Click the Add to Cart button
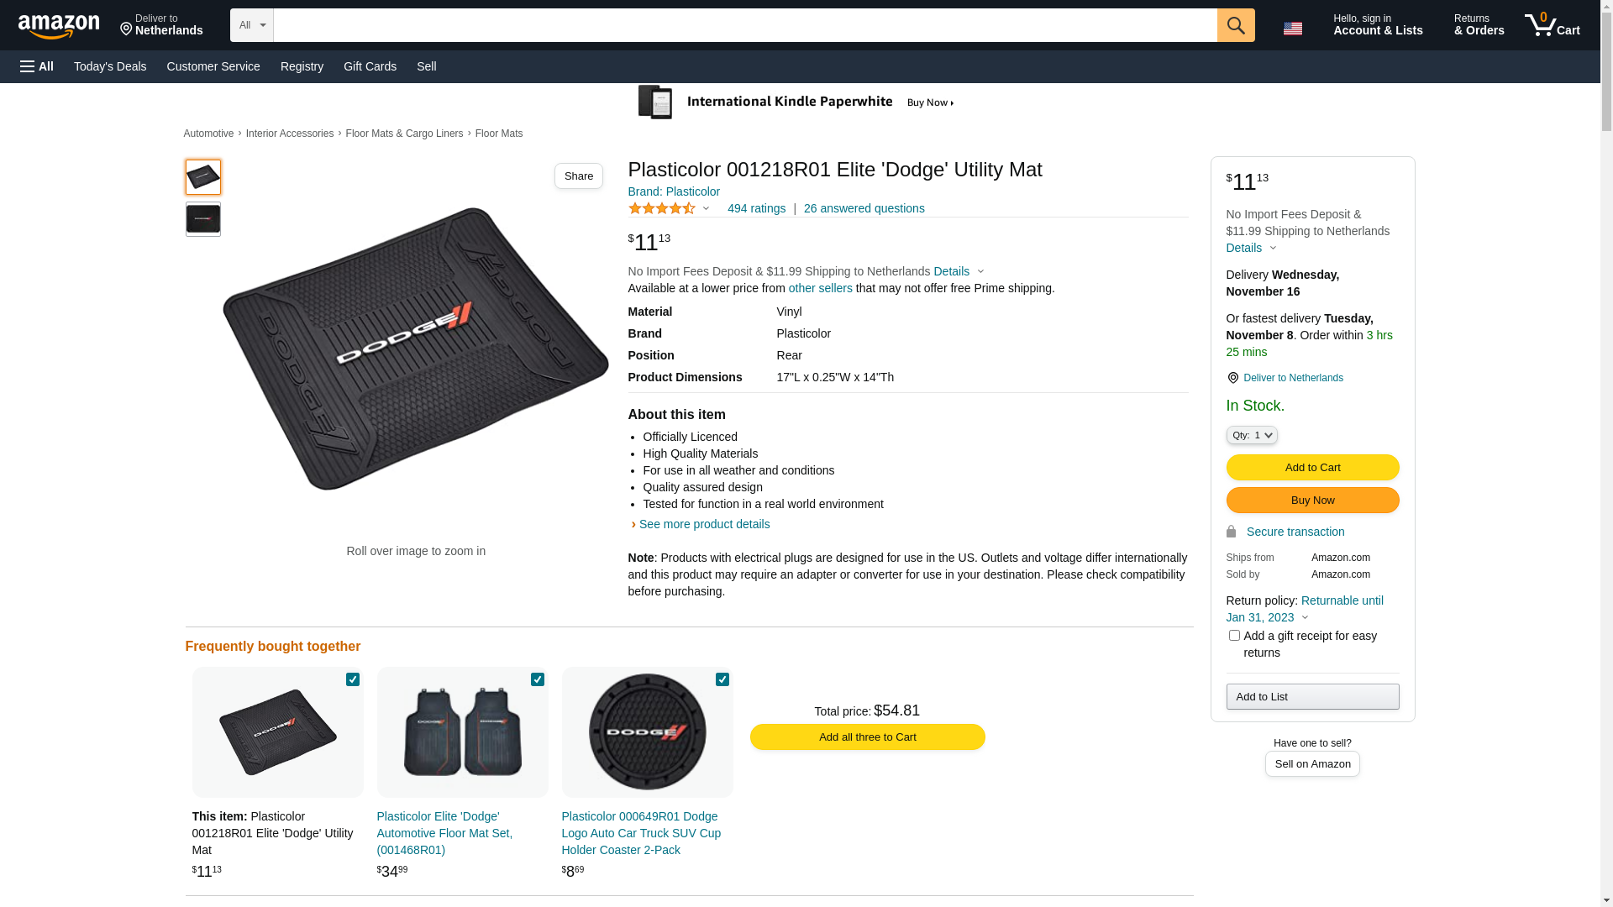 [x=1311, y=467]
